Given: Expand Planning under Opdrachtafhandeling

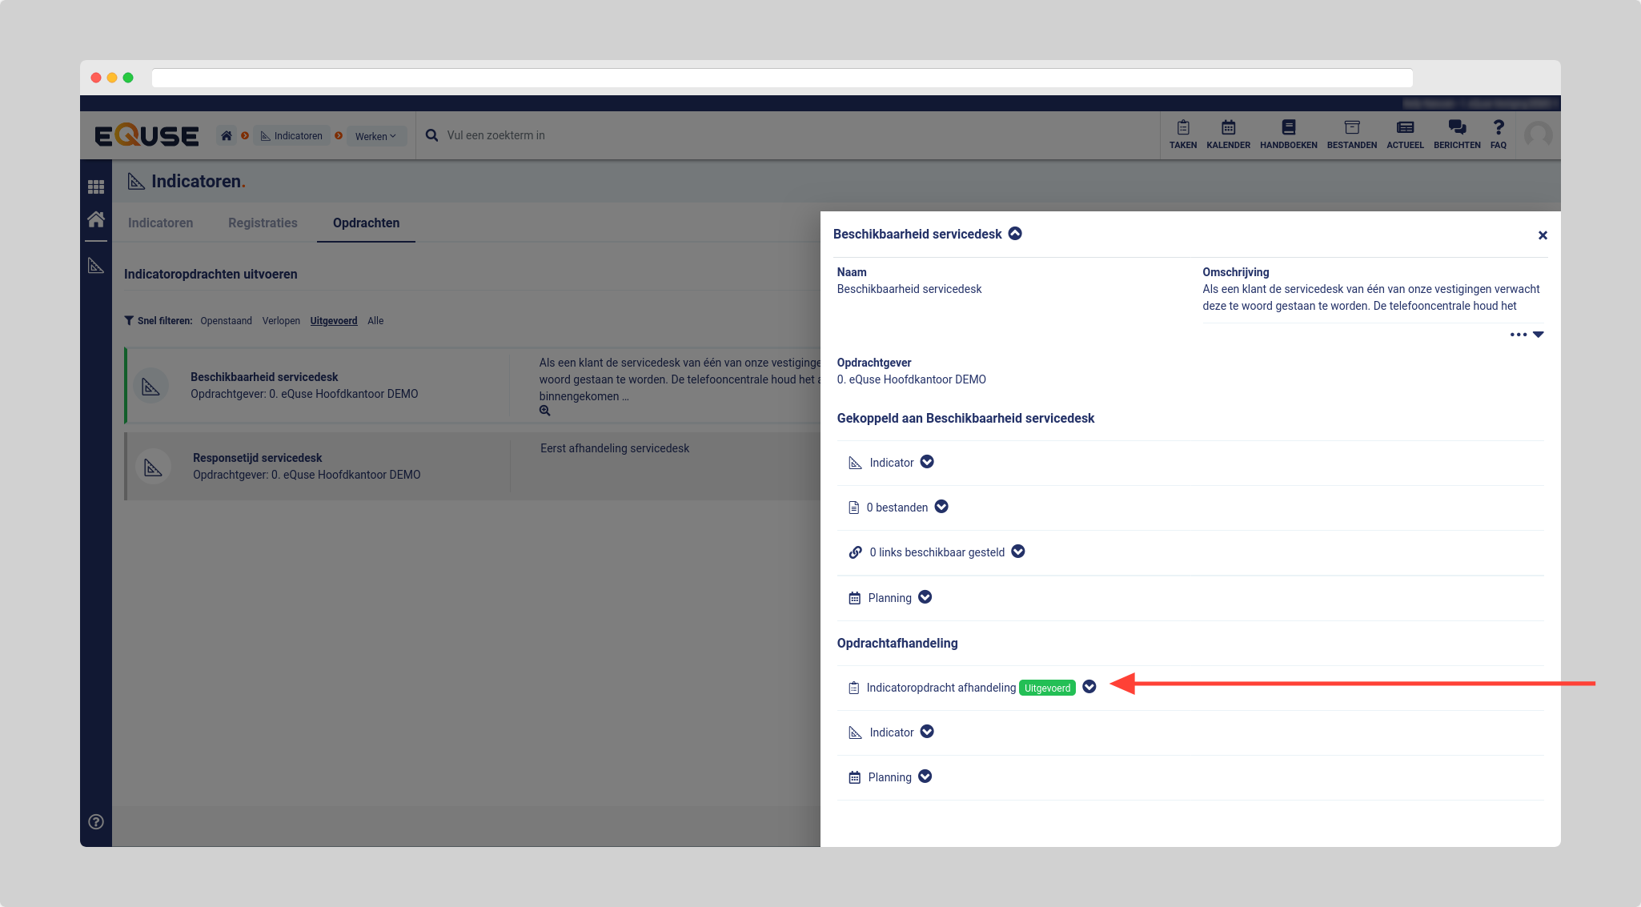Looking at the screenshot, I should 925,777.
